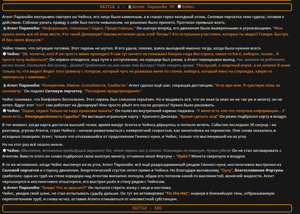Click the "BATTLE – END" banner

(147, 208)
